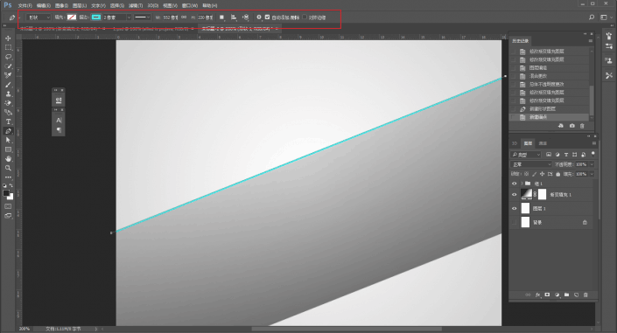Click the cyan stroke color swatch
The height and width of the screenshot is (333, 617).
pyautogui.click(x=96, y=17)
